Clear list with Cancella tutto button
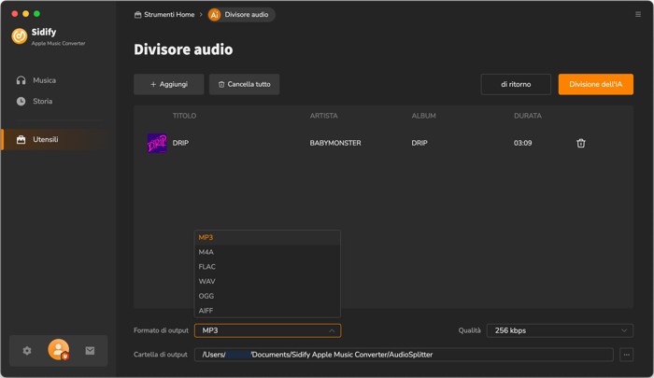This screenshot has width=654, height=378. coord(244,84)
